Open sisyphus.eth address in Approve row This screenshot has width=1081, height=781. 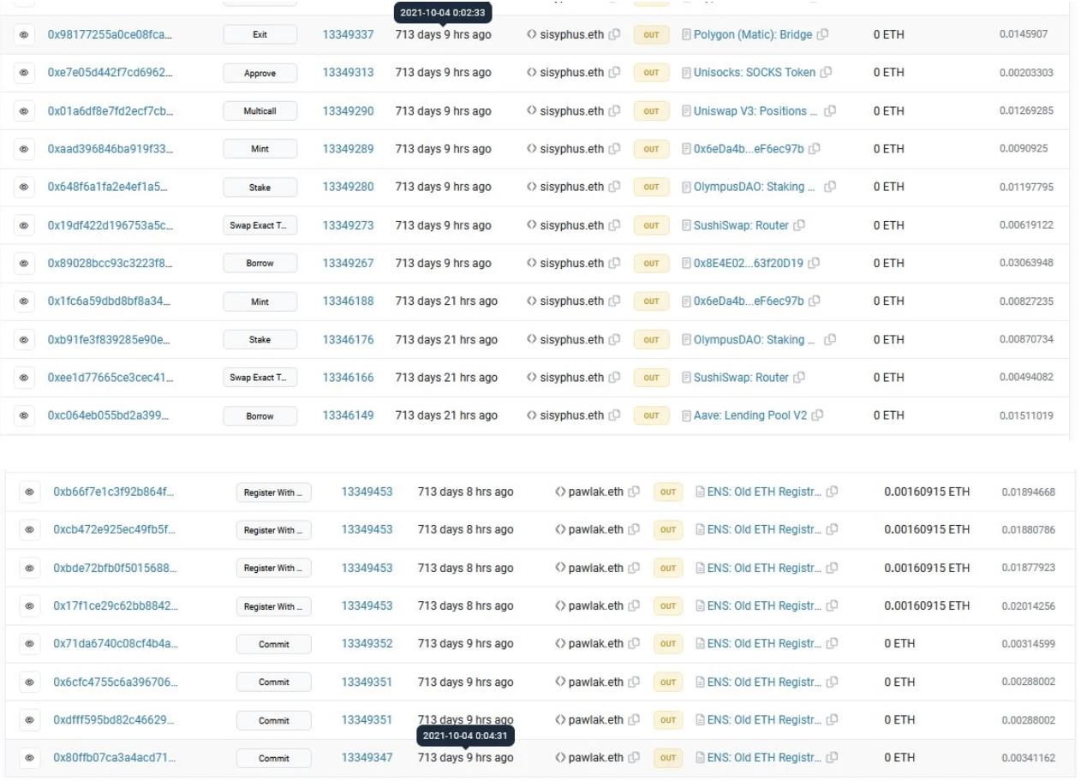click(x=571, y=73)
